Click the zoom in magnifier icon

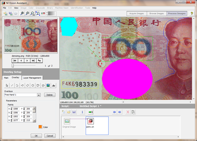click(22, 13)
